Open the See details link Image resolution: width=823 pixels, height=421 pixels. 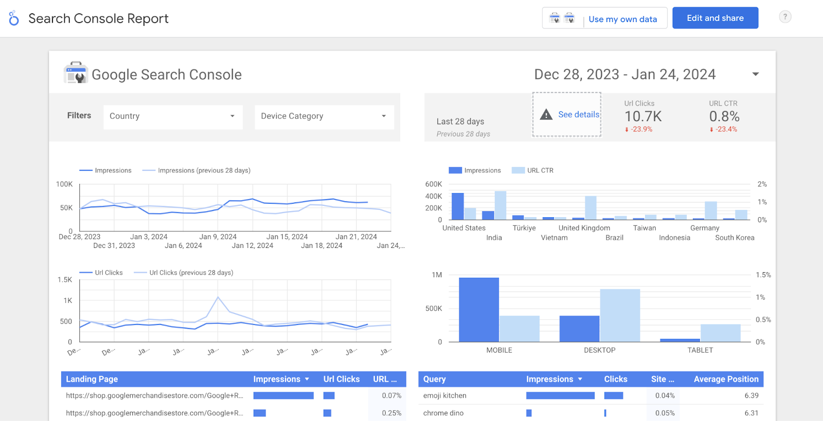coord(579,114)
